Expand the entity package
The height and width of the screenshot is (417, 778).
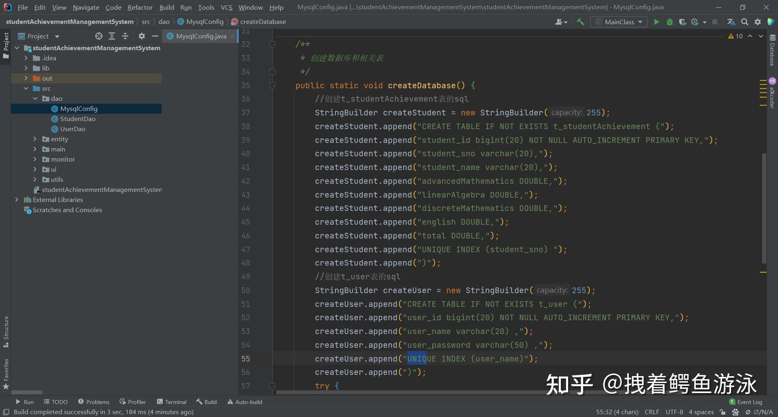click(35, 139)
